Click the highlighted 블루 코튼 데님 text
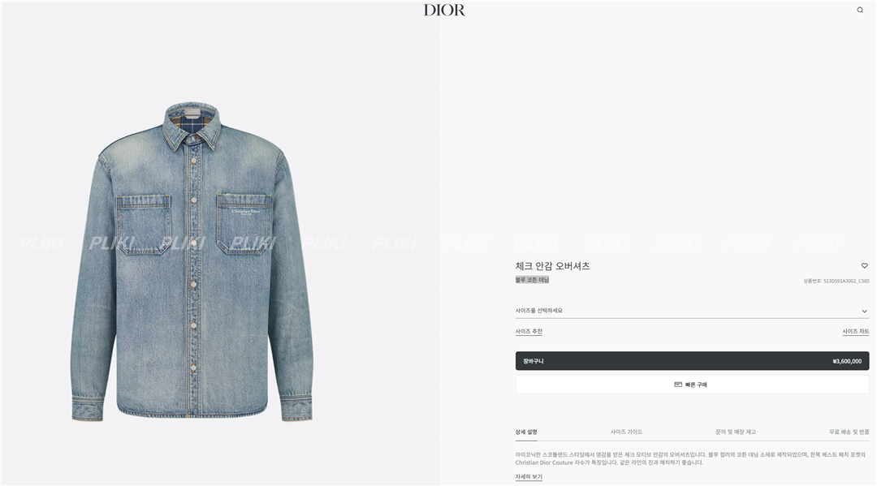 pyautogui.click(x=532, y=279)
